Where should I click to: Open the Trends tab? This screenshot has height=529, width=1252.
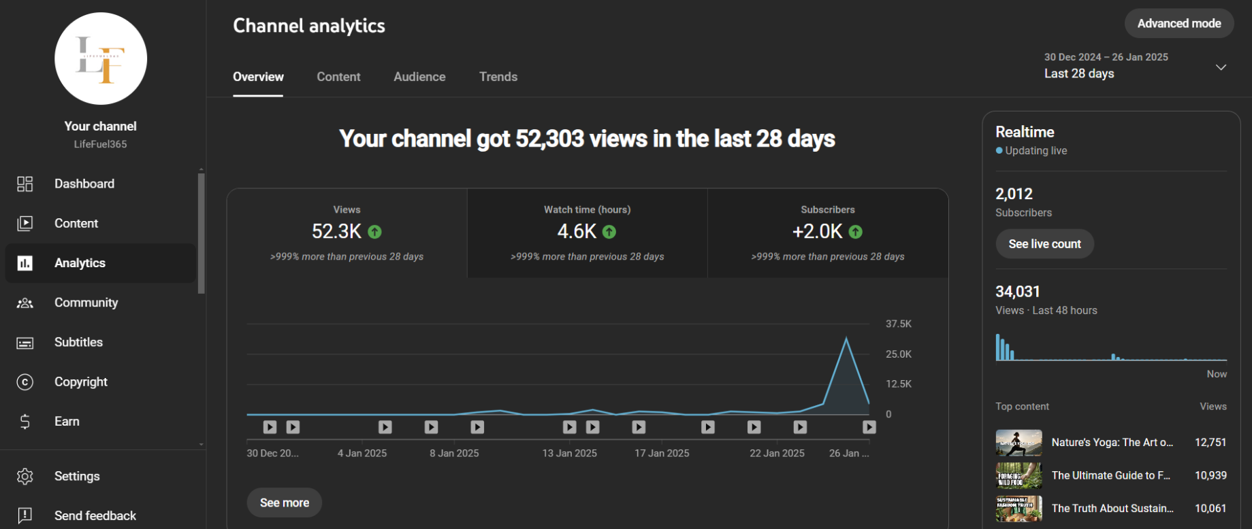(x=498, y=77)
